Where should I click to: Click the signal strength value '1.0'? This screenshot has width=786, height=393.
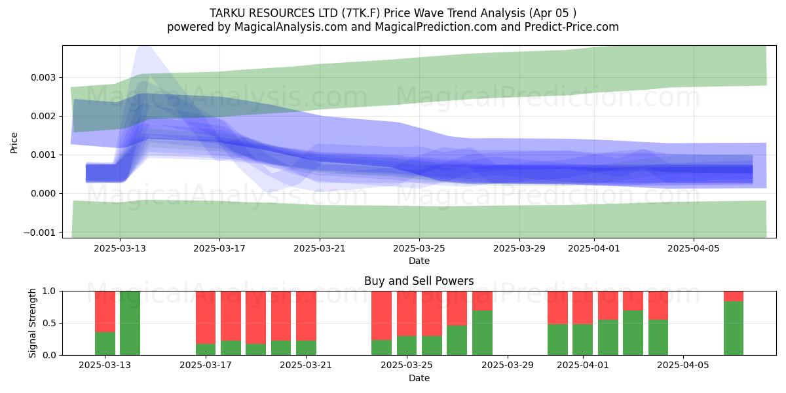click(50, 291)
